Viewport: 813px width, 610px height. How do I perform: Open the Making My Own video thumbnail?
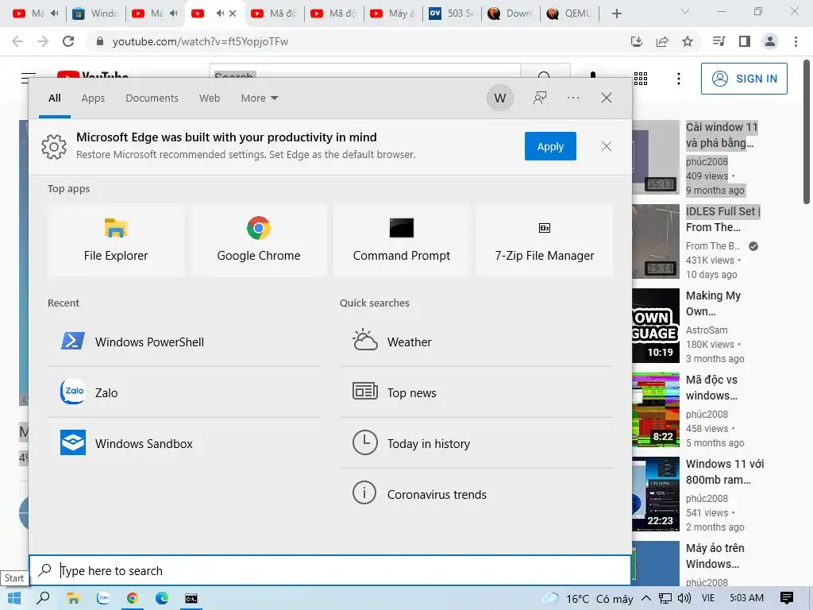(x=655, y=325)
